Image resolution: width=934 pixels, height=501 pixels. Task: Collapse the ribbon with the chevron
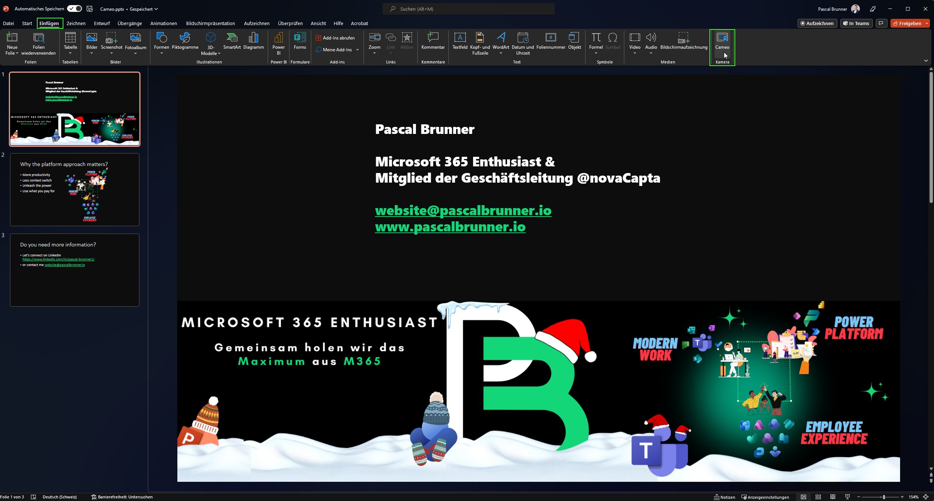point(926,61)
